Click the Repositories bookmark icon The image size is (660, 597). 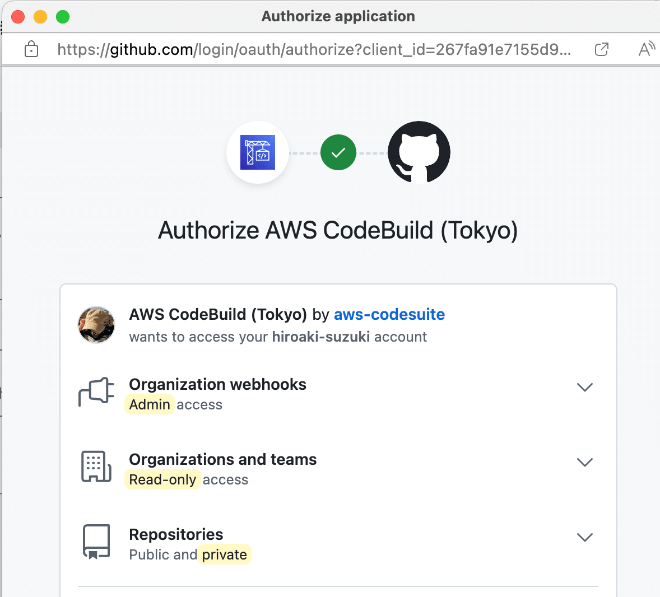(96, 542)
